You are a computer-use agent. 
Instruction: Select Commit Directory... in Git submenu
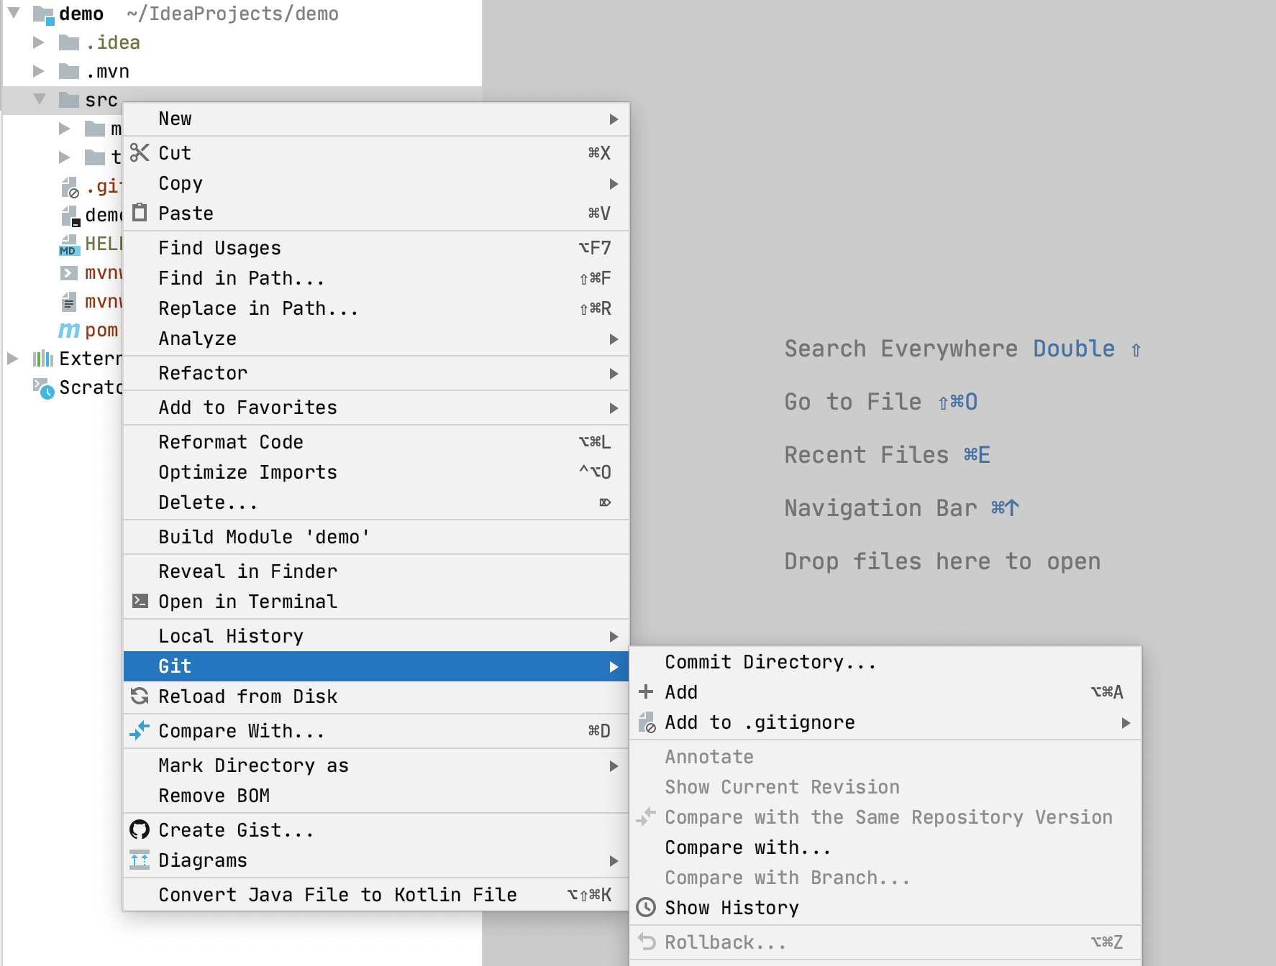coord(885,661)
